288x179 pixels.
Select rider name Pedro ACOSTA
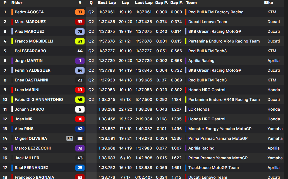point(29,12)
